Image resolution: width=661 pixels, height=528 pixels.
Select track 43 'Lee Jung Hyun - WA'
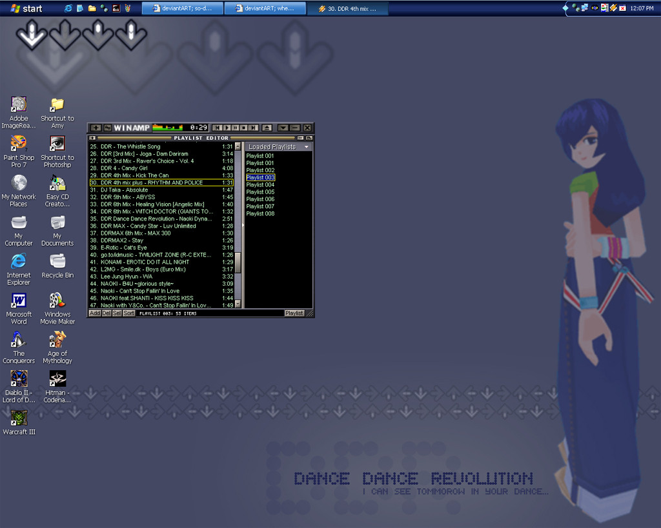coord(161,276)
